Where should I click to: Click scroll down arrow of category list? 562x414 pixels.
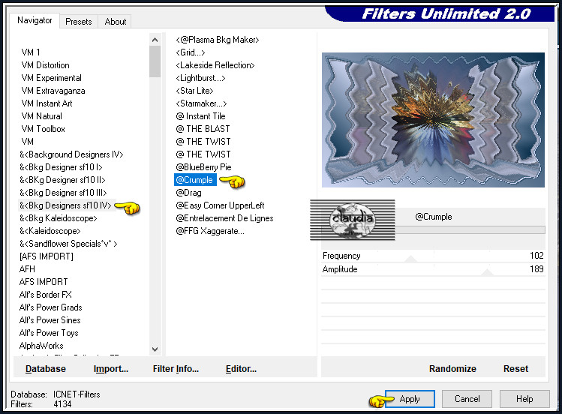coord(155,349)
